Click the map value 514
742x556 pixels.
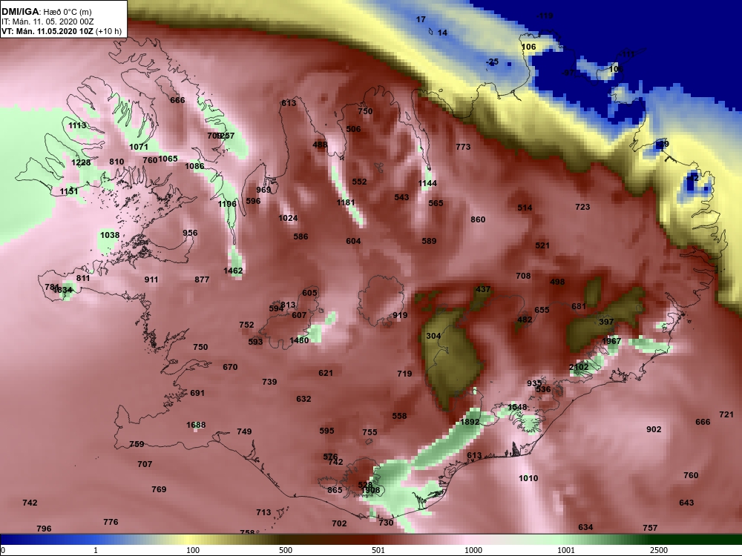(525, 208)
